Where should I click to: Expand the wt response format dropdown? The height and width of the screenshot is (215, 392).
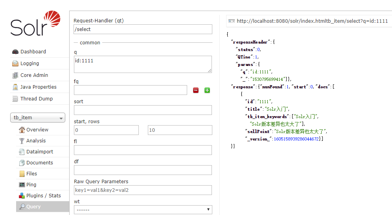click(x=143, y=210)
